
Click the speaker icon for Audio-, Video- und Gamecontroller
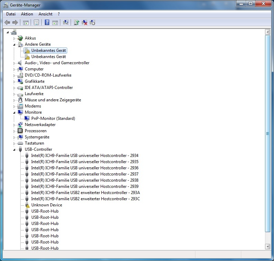[x=20, y=63]
